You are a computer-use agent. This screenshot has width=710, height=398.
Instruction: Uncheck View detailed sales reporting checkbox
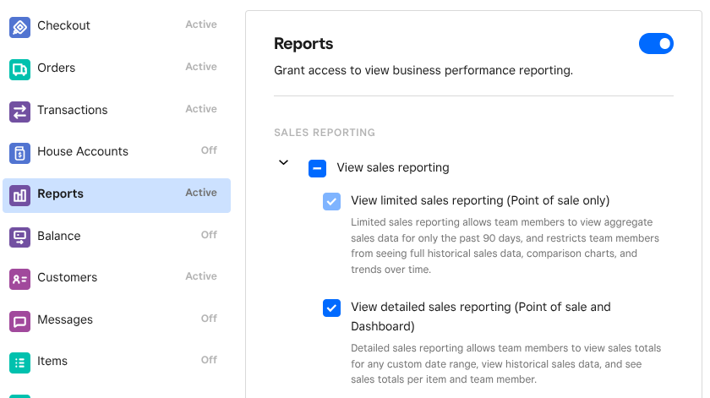click(x=332, y=308)
